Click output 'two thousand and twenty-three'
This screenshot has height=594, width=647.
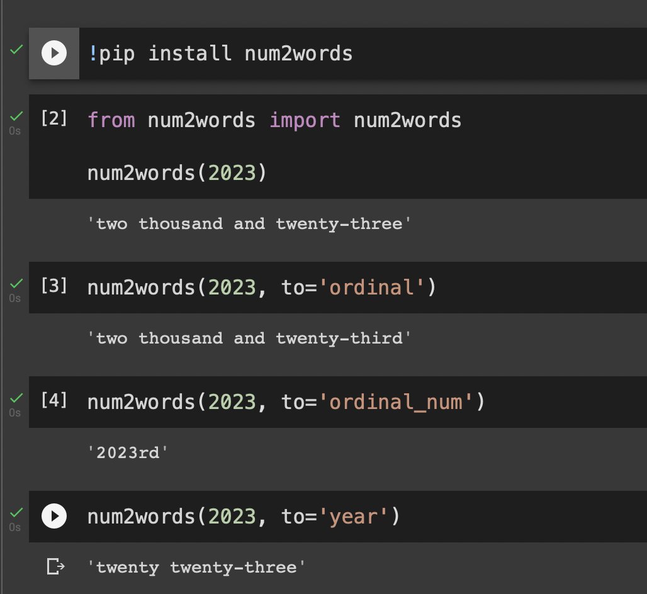click(249, 224)
